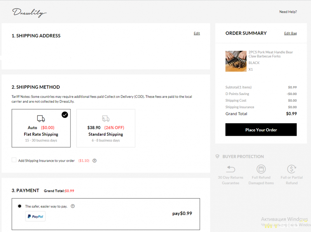Image resolution: width=311 pixels, height=232 pixels.
Task: Click the X1 quantity text
Action: (x=251, y=69)
